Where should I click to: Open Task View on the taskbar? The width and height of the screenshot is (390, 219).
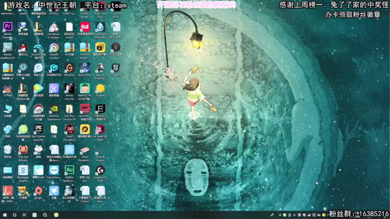tap(24, 215)
